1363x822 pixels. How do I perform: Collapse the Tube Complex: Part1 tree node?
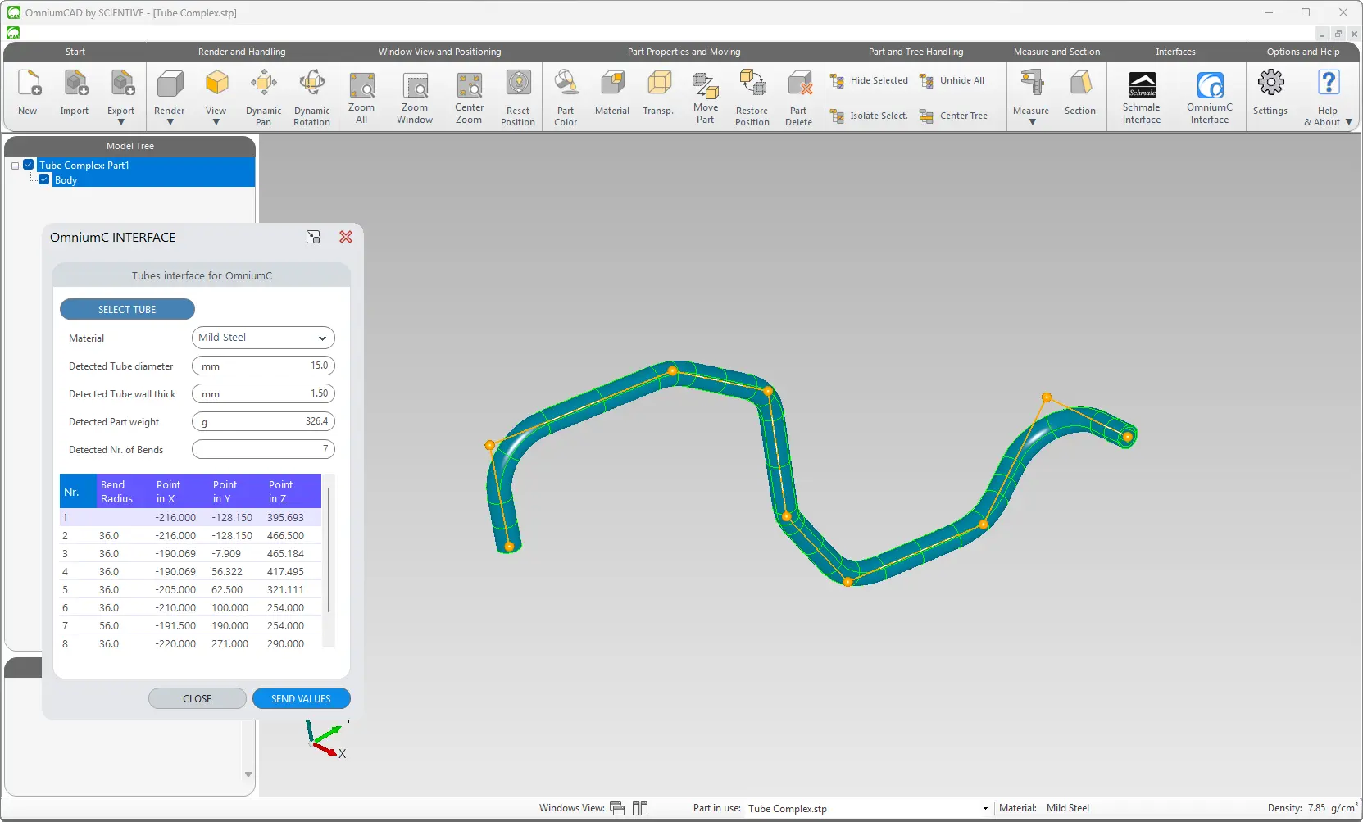[x=15, y=166]
